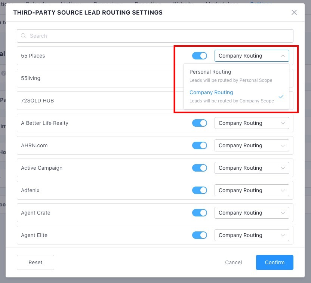Click the checkmark beside Company Routing option
Image resolution: width=311 pixels, height=283 pixels.
(281, 96)
